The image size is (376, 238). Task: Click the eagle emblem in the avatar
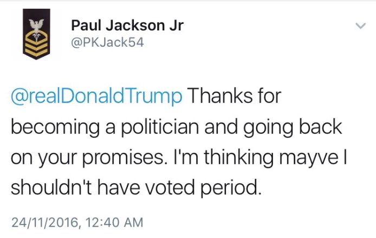pos(36,25)
